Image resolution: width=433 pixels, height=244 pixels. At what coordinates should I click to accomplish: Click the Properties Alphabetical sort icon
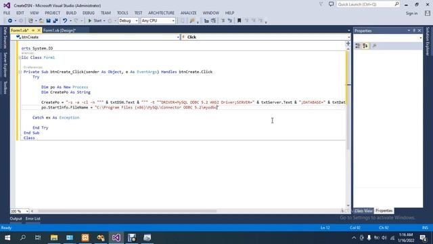pos(365,46)
